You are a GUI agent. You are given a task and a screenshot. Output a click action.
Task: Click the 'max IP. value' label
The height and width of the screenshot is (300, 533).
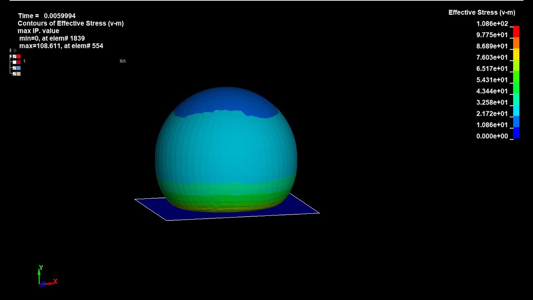click(38, 31)
